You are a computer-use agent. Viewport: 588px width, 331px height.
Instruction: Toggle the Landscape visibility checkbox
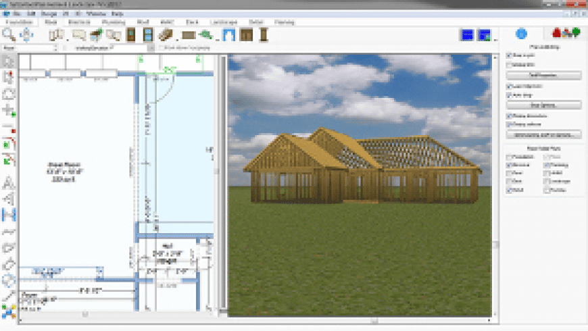coord(545,181)
